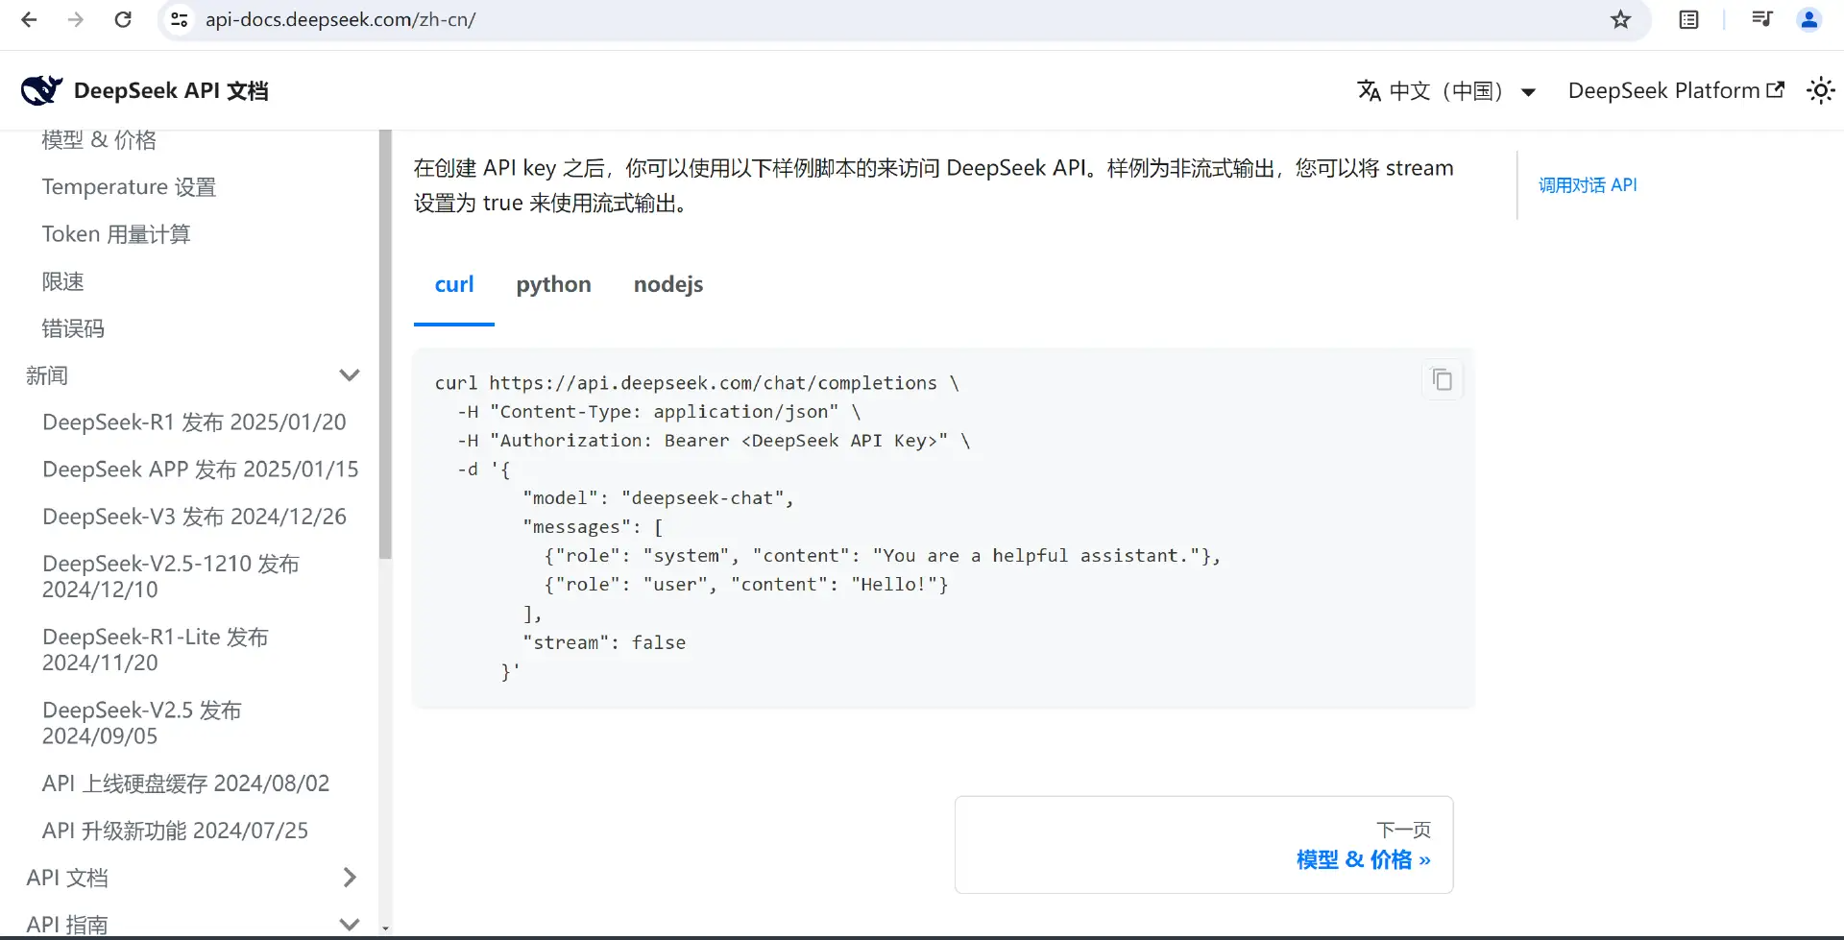
Task: Click the "role": "system" message line
Action: click(883, 556)
